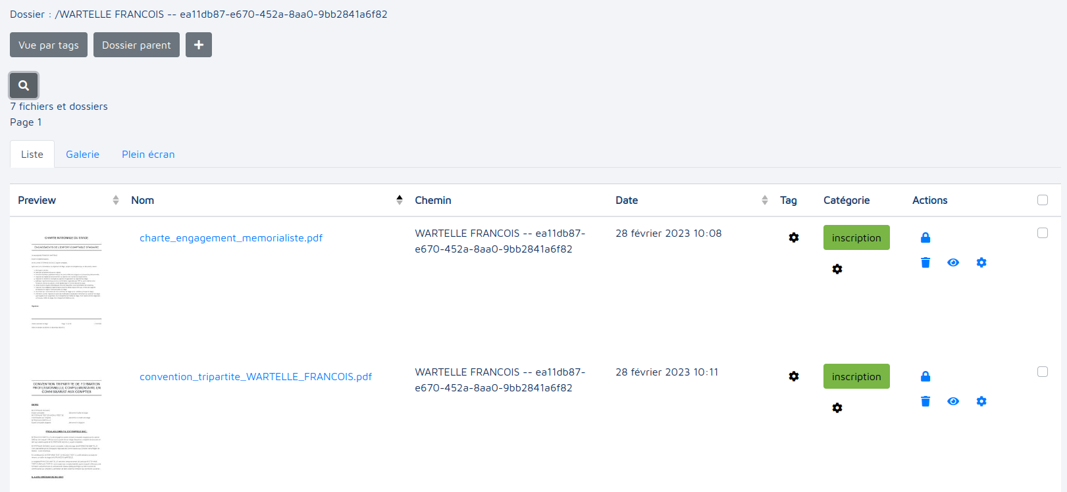Image resolution: width=1067 pixels, height=492 pixels.
Task: Switch to the Galerie tab
Action: (x=82, y=155)
